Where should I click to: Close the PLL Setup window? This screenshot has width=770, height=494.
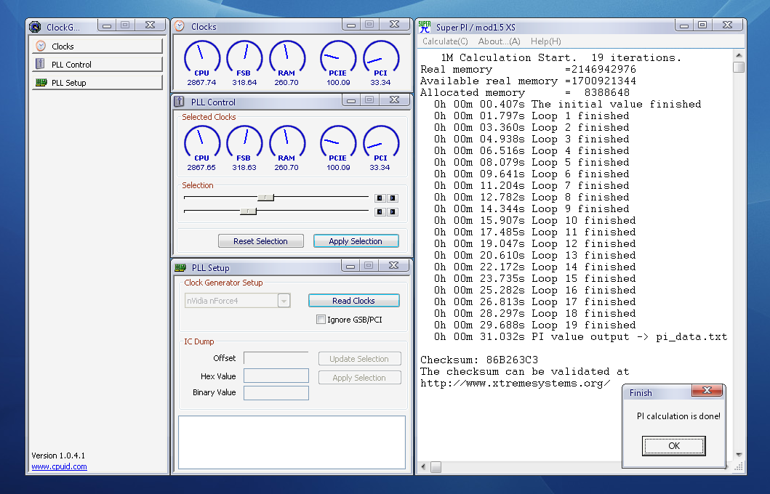pyautogui.click(x=394, y=265)
